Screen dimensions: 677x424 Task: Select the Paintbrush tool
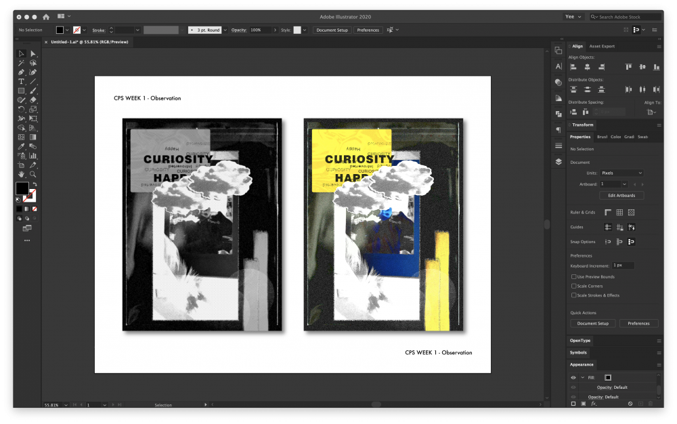(x=32, y=91)
